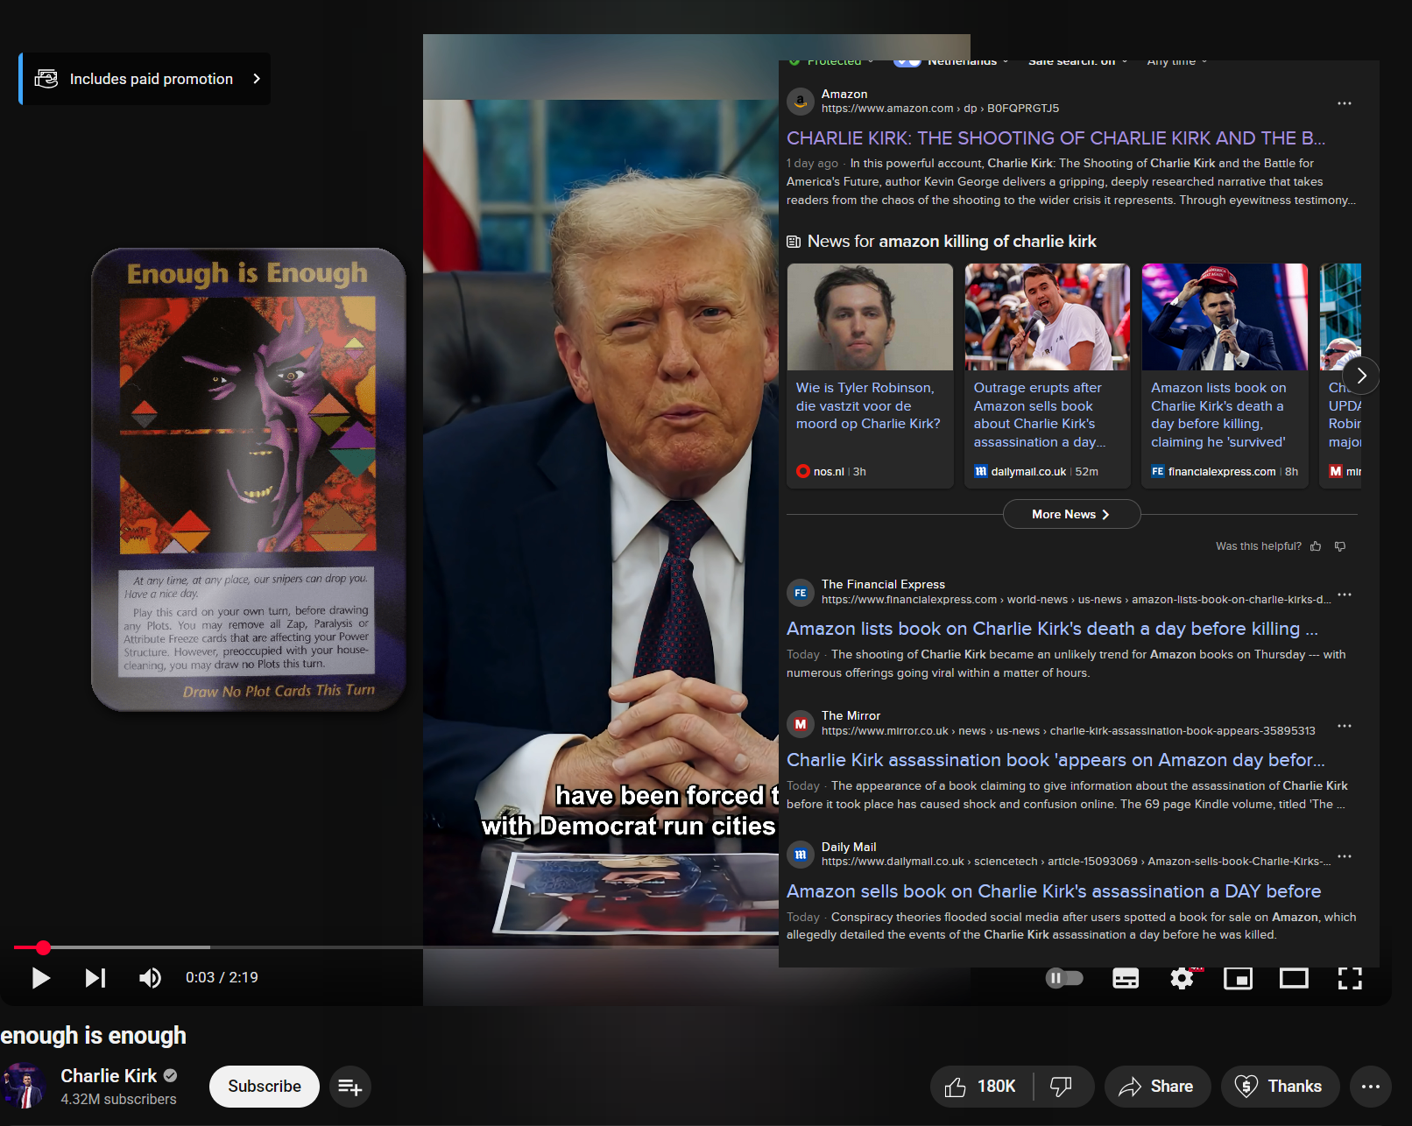Screen dimensions: 1412x1126
Task: Open 'Amazon lists book on Charlie Kirk's death' news card headline
Action: pyautogui.click(x=1218, y=415)
